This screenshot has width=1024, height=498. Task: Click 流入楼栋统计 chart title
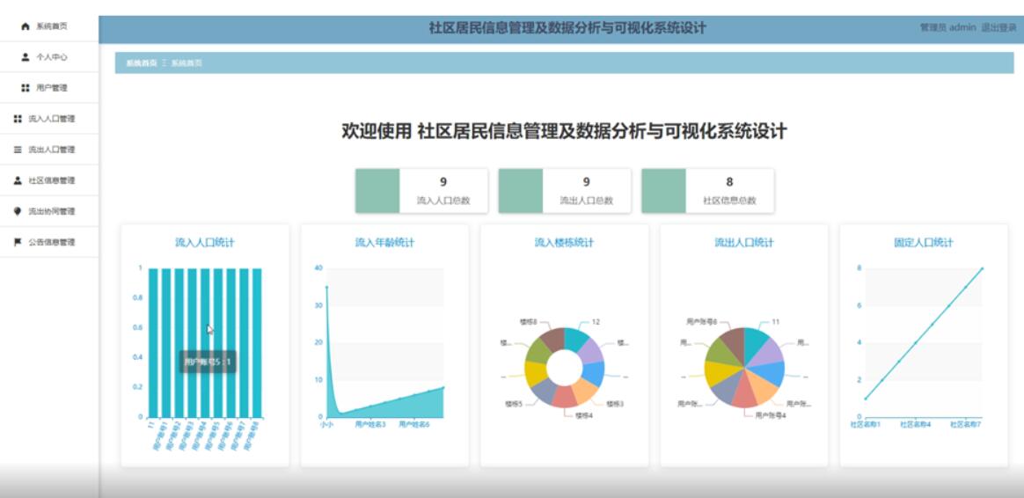point(564,243)
